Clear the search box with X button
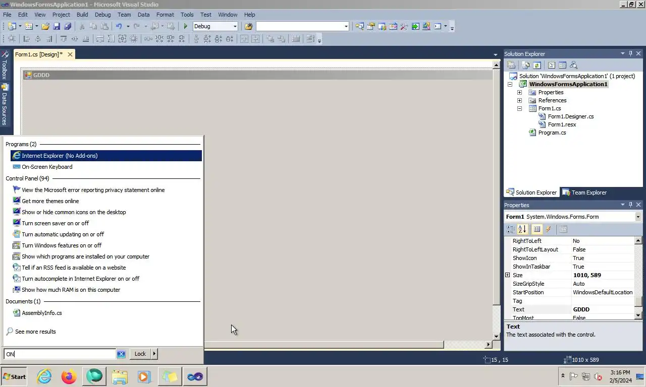Screen dimensions: 646x387 pos(121,354)
